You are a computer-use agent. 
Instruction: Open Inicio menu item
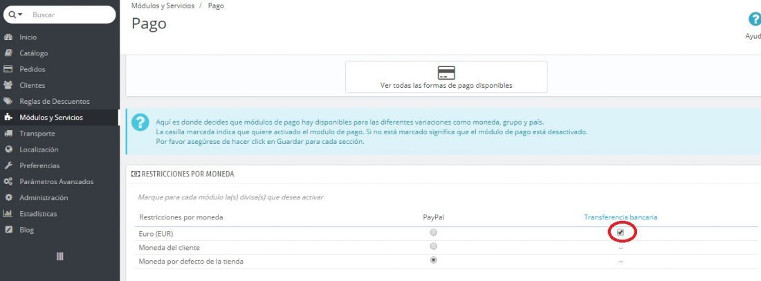[28, 37]
